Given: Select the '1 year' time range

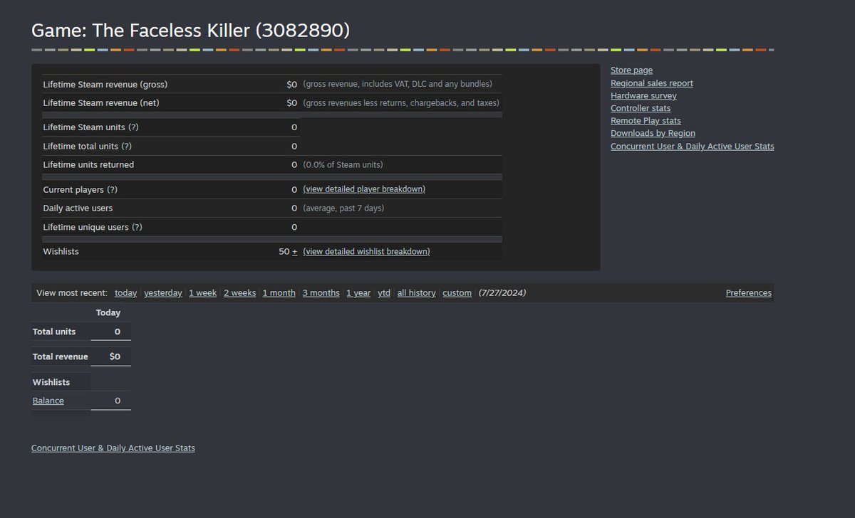Looking at the screenshot, I should coord(358,293).
